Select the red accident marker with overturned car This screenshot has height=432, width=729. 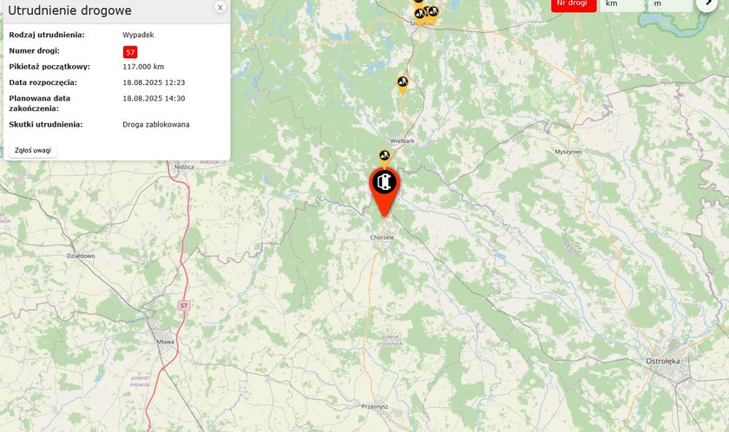pyautogui.click(x=384, y=192)
